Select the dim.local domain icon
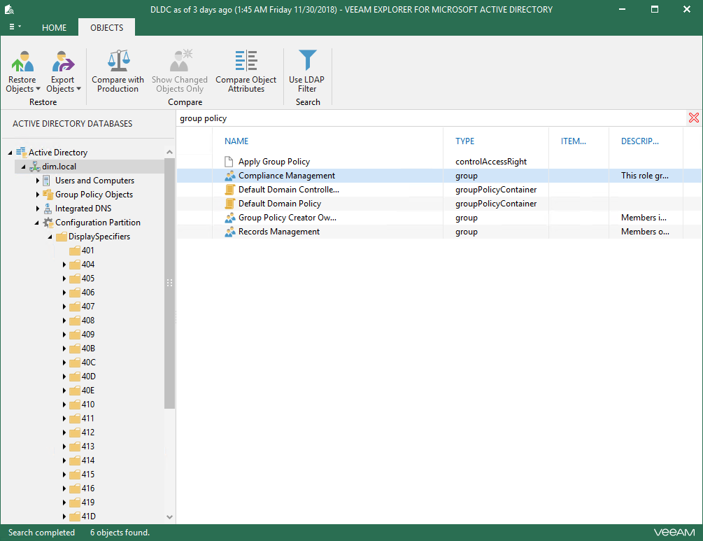The height and width of the screenshot is (541, 703). point(35,167)
